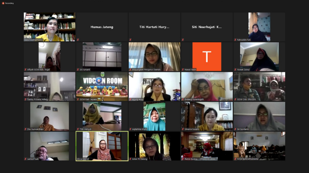Click muted mic icon beside Debby Firoeza Indiarg
This screenshot has width=309, height=173.
pyautogui.click(x=26, y=99)
